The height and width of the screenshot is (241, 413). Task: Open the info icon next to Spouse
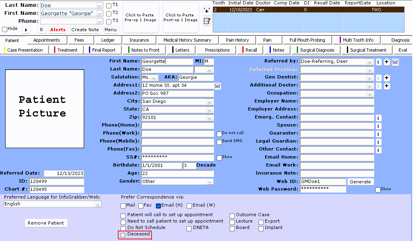pos(378,125)
